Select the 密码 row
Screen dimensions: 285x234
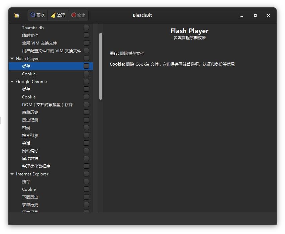tap(51, 128)
